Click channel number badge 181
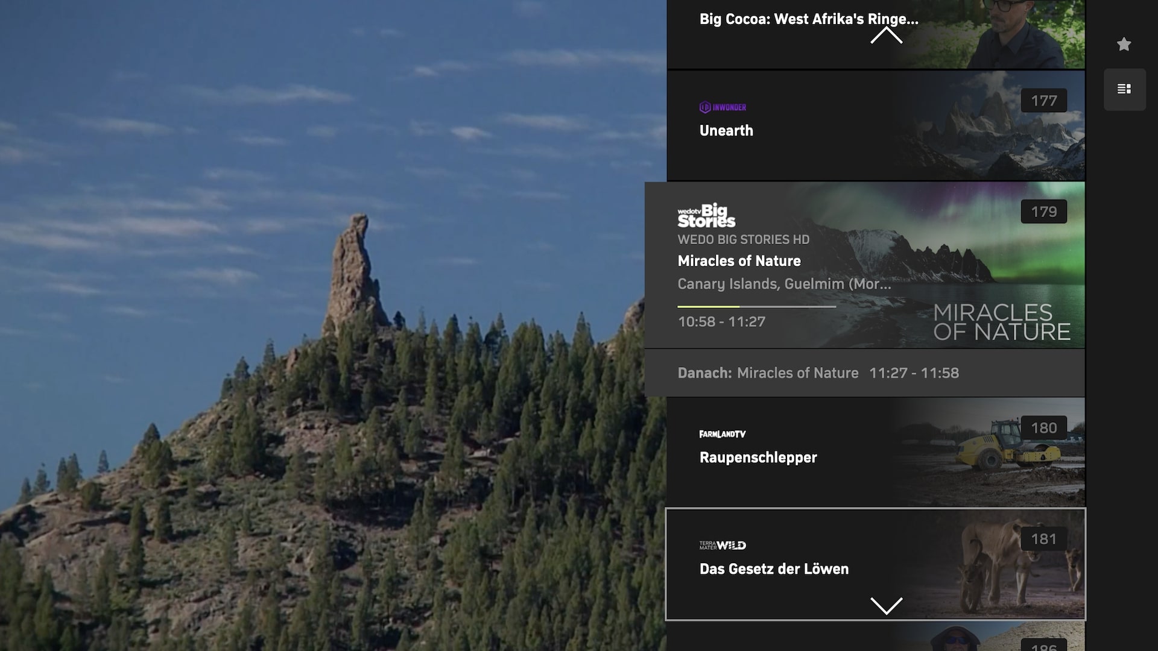The image size is (1158, 651). pos(1043,539)
